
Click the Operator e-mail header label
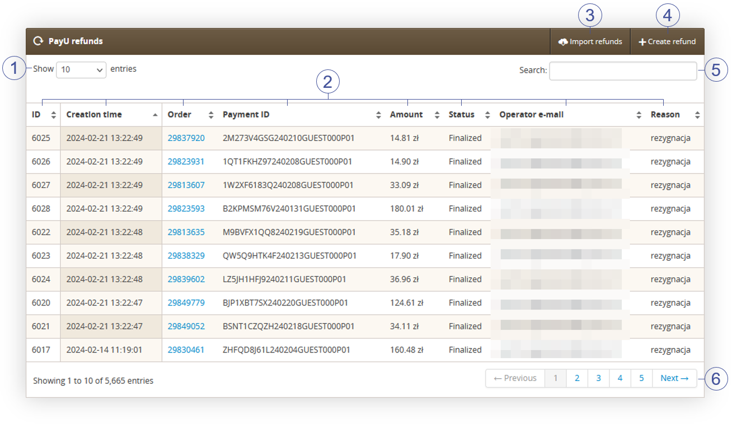532,115
